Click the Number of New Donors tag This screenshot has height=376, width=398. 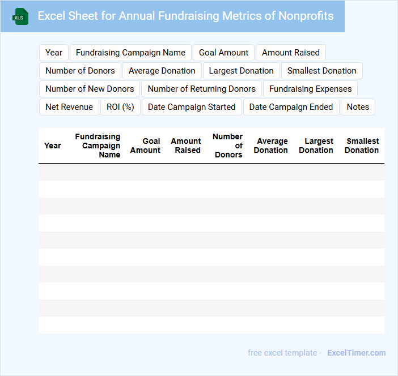[90, 89]
